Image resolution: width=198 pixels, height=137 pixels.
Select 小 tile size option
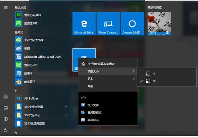[167, 74]
